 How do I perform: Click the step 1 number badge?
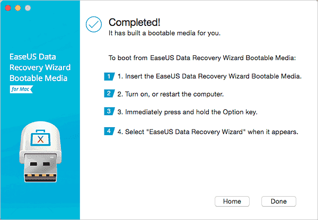109,76
